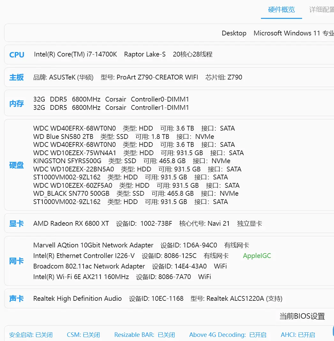Viewport: 334px width, 341px height.
Task: Select WD Blue SN580 2TB disk row
Action: (x=124, y=137)
